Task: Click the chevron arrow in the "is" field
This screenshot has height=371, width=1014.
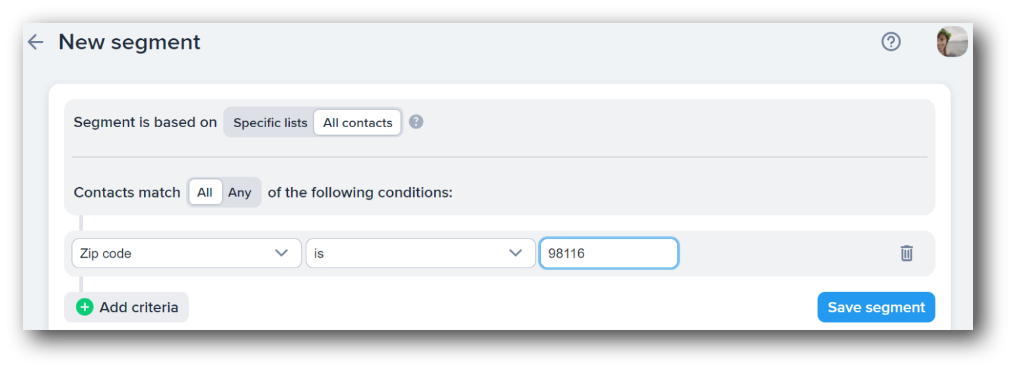Action: tap(516, 253)
